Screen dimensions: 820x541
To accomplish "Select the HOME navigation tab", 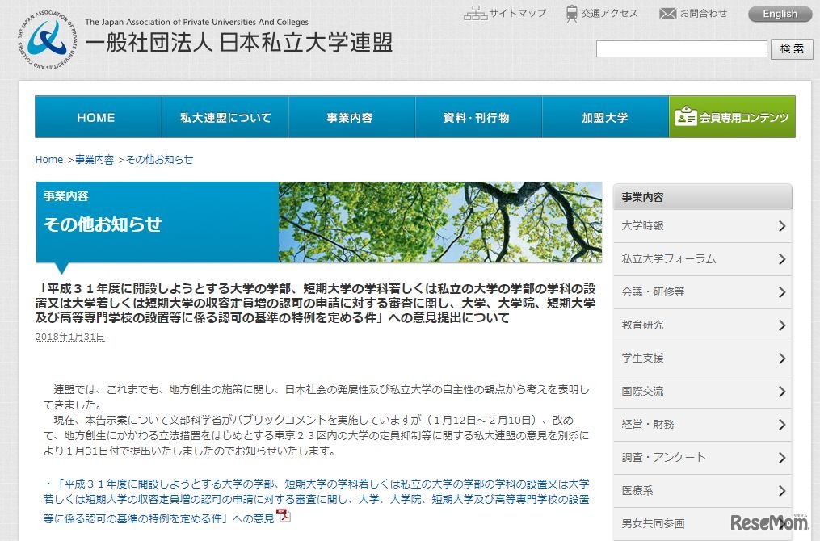I will pos(96,117).
